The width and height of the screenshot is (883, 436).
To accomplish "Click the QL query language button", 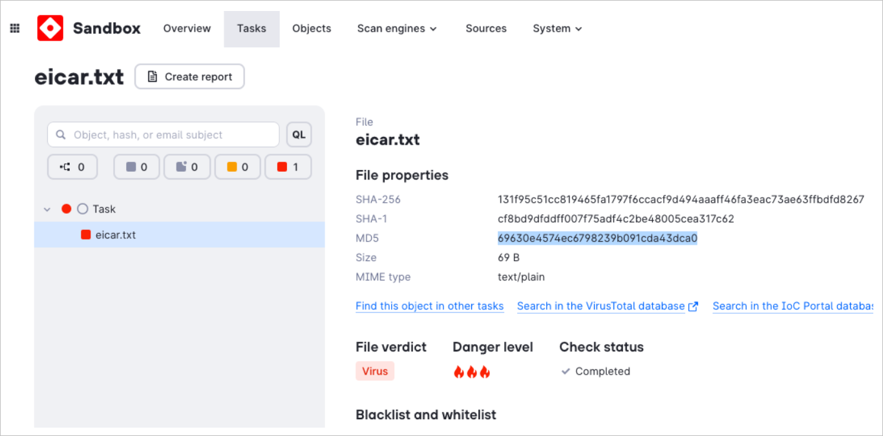I will coord(299,135).
